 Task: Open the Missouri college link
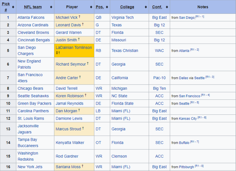(119, 40)
